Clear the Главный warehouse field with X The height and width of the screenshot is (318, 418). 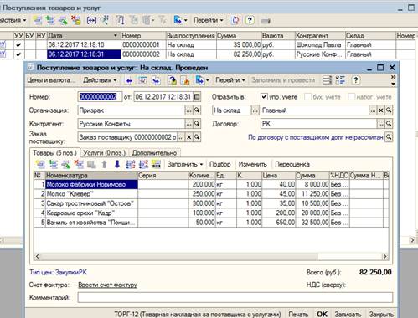coord(380,110)
